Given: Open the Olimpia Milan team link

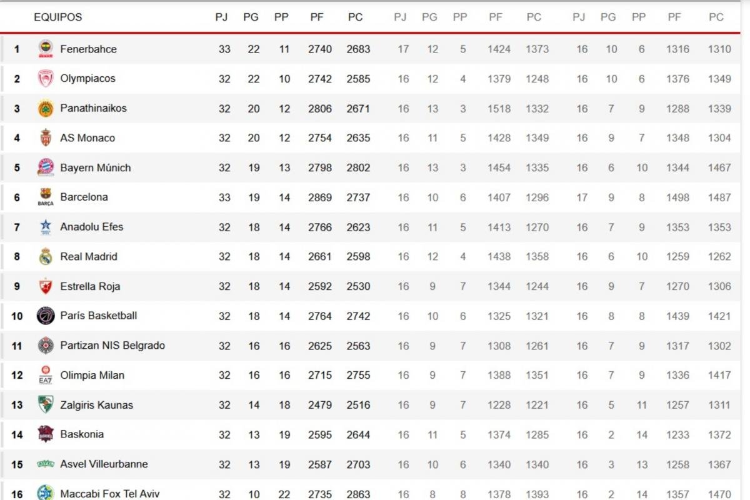Looking at the screenshot, I should point(92,375).
